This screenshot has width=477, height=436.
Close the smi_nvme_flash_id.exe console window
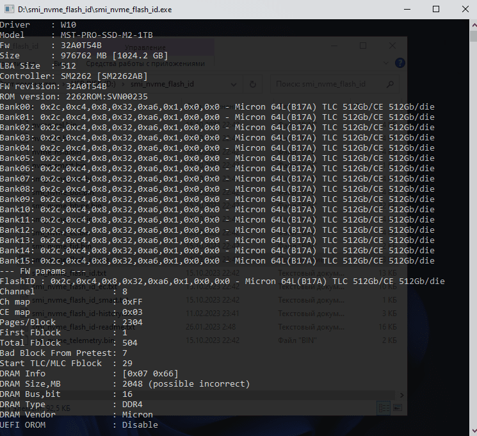click(465, 9)
